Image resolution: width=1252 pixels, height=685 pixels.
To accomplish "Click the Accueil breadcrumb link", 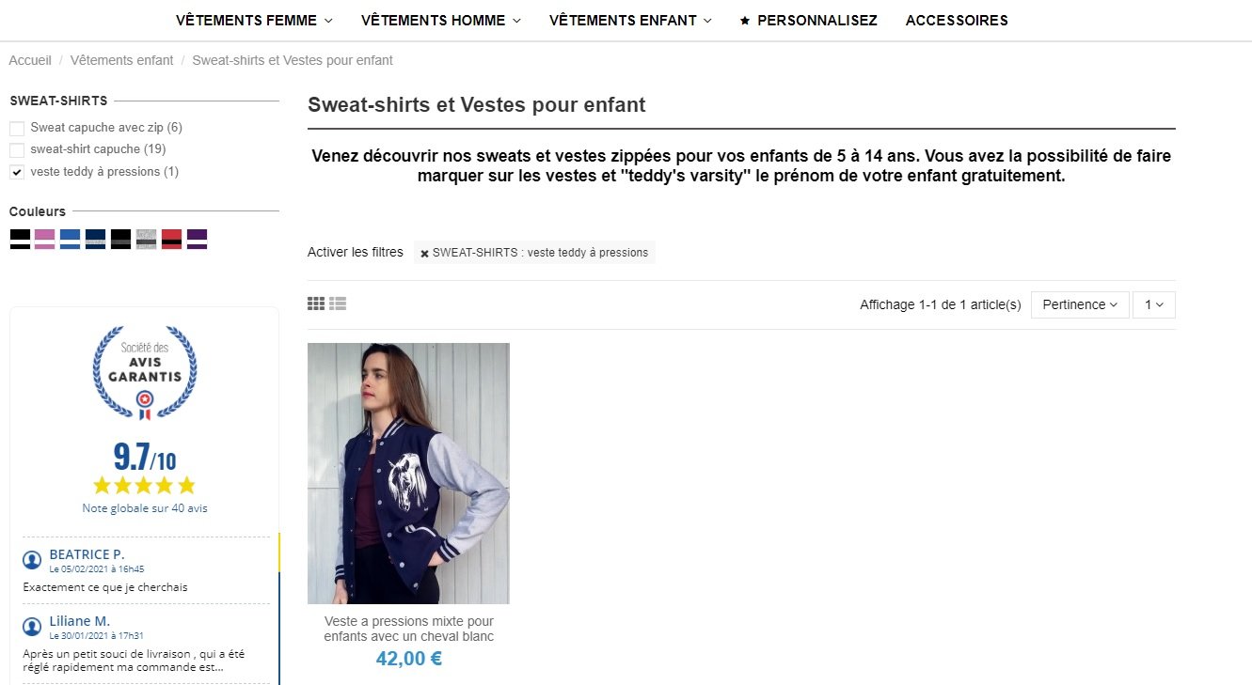I will coord(30,60).
